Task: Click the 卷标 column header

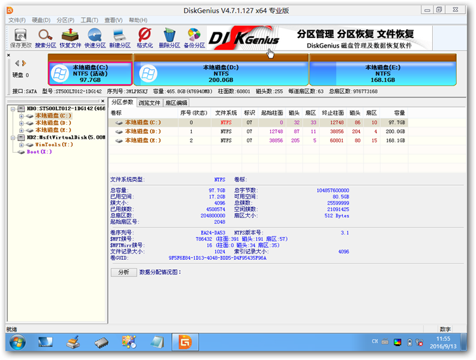Action: coord(143,113)
